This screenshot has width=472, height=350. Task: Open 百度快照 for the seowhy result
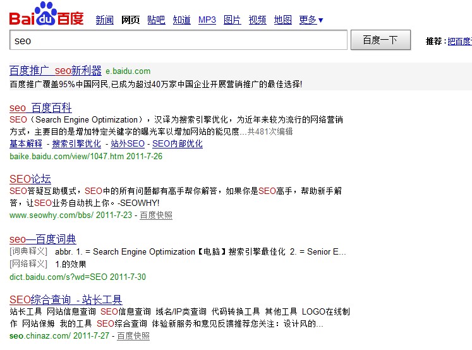click(x=156, y=215)
